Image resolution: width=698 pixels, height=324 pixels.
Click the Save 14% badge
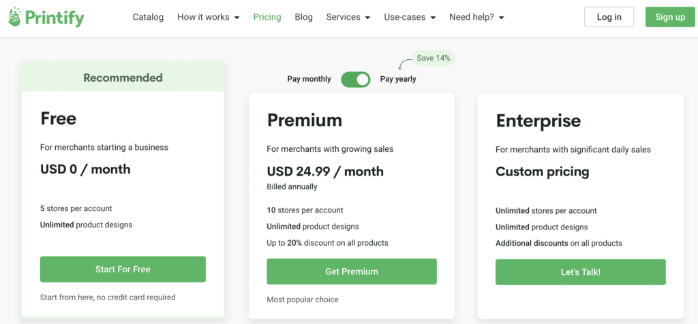[x=434, y=59]
